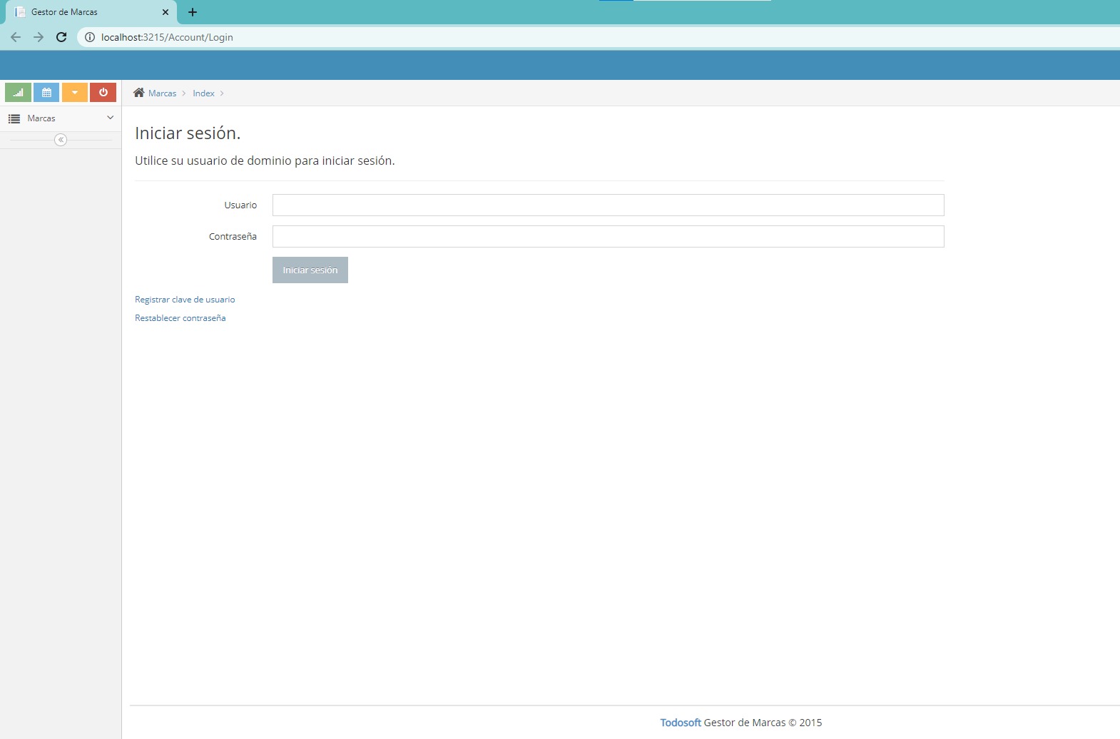Open the Marcas sidebar menu item
This screenshot has height=739, width=1120.
point(61,118)
